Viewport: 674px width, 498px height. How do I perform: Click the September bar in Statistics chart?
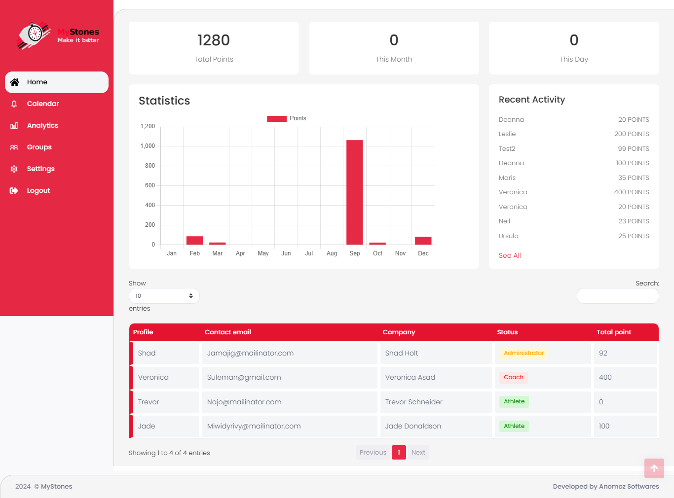(x=354, y=192)
